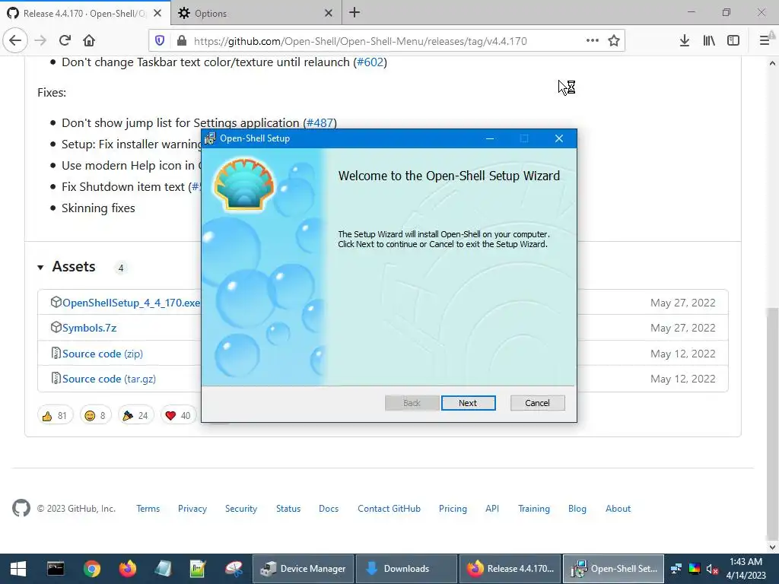Click the colorful display tray icon
779x584 pixels.
click(694, 569)
